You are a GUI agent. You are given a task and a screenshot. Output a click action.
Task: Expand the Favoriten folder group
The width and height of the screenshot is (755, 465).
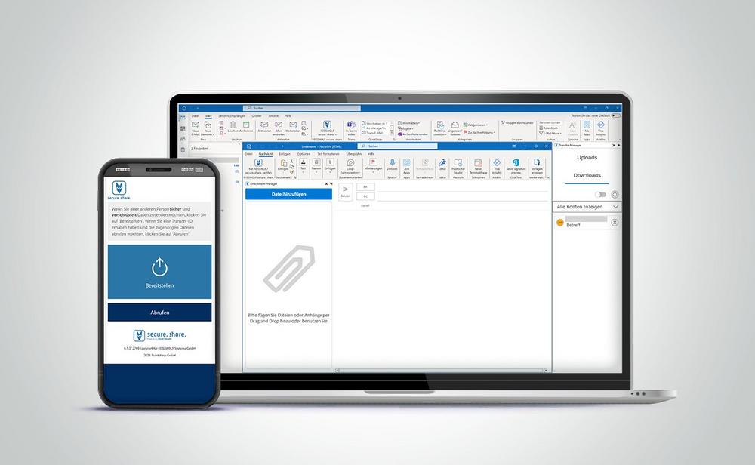click(199, 149)
